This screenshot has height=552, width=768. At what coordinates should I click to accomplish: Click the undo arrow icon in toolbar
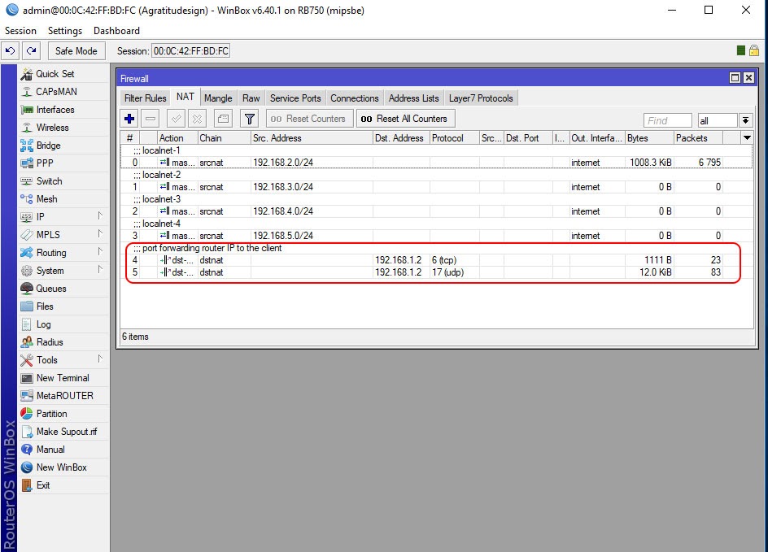tap(11, 51)
